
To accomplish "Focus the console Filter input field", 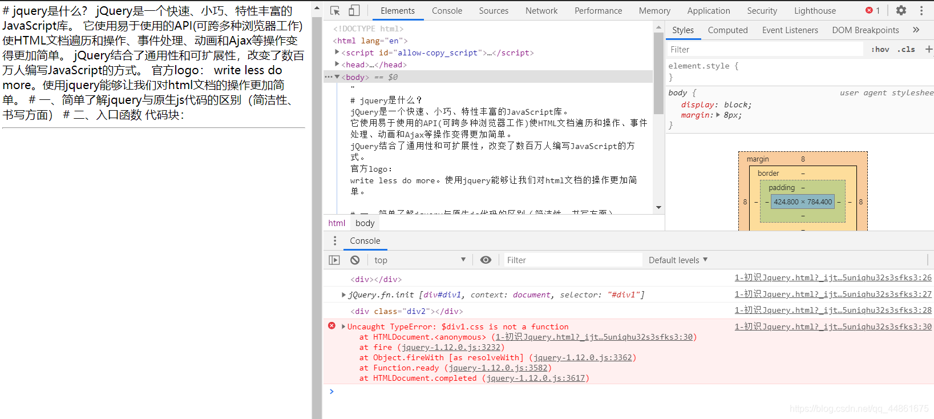I will (572, 260).
